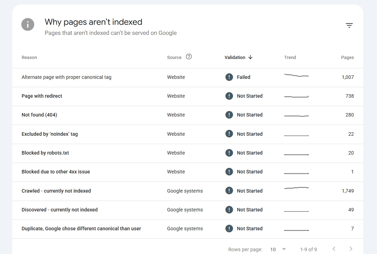Go to next page of results
The image size is (377, 254).
pyautogui.click(x=351, y=249)
